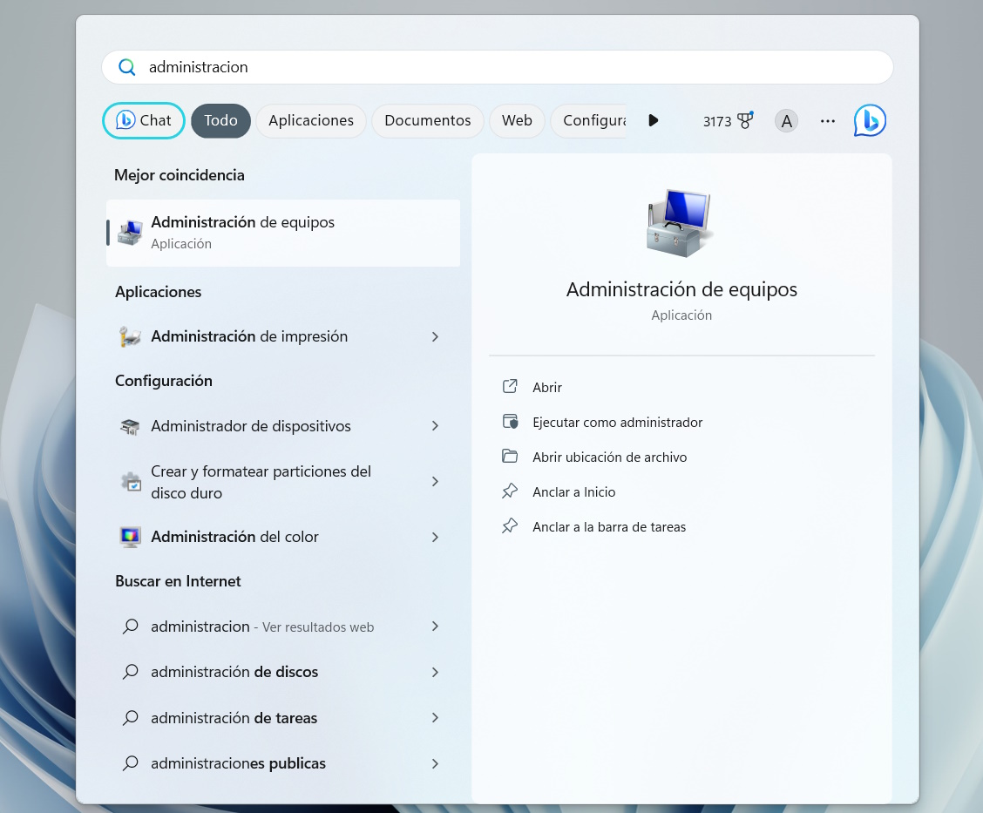Click the large Administración de equipos preview icon
This screenshot has height=813, width=983.
[x=679, y=223]
